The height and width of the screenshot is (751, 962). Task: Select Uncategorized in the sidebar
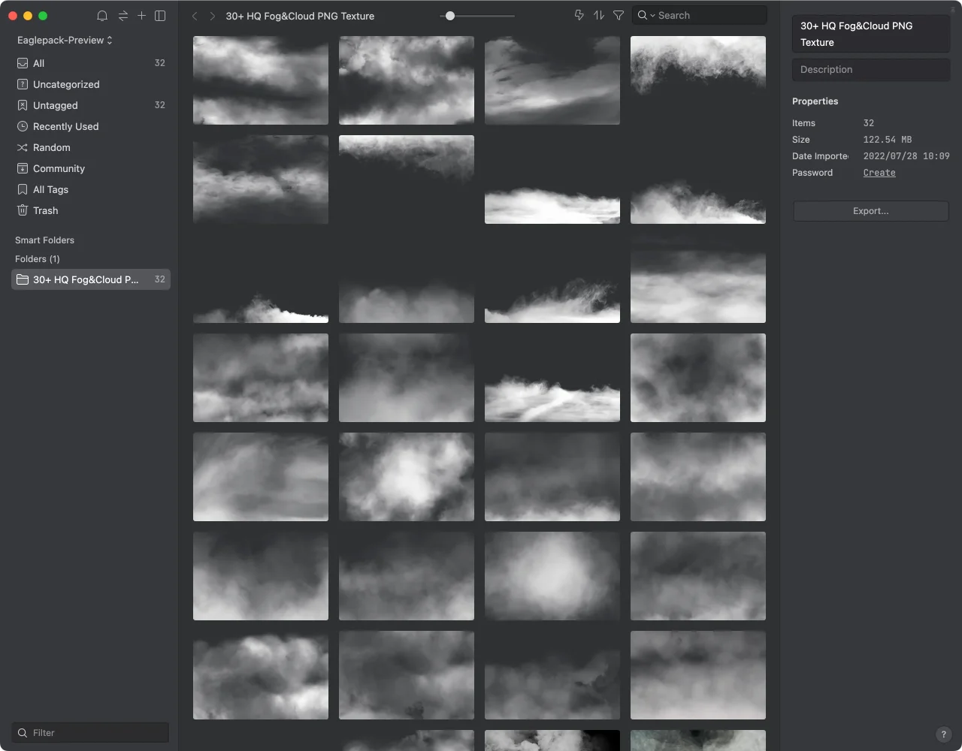coord(91,84)
